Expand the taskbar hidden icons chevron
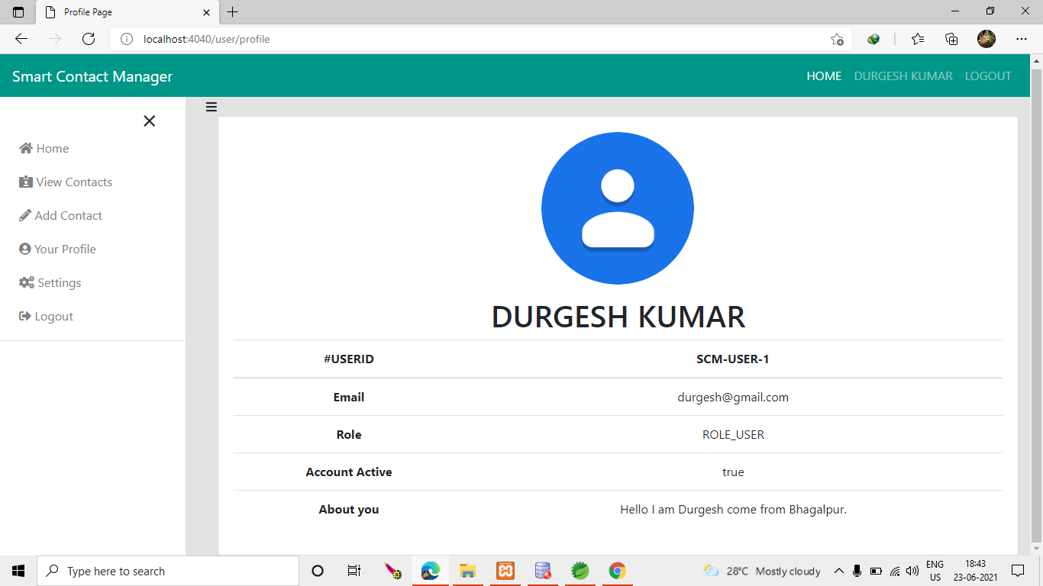This screenshot has height=586, width=1043. tap(839, 571)
